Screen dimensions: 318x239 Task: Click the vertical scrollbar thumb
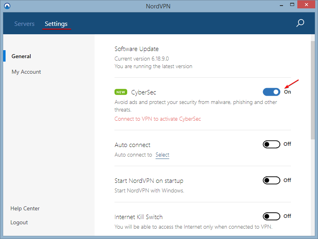coord(312,90)
